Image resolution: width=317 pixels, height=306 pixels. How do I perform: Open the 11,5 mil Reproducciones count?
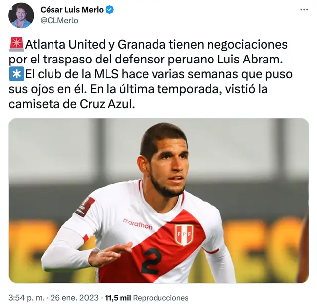147,298
